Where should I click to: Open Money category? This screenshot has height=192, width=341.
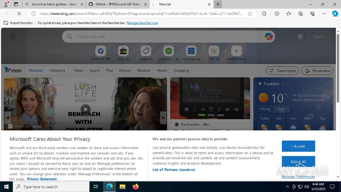(125, 70)
